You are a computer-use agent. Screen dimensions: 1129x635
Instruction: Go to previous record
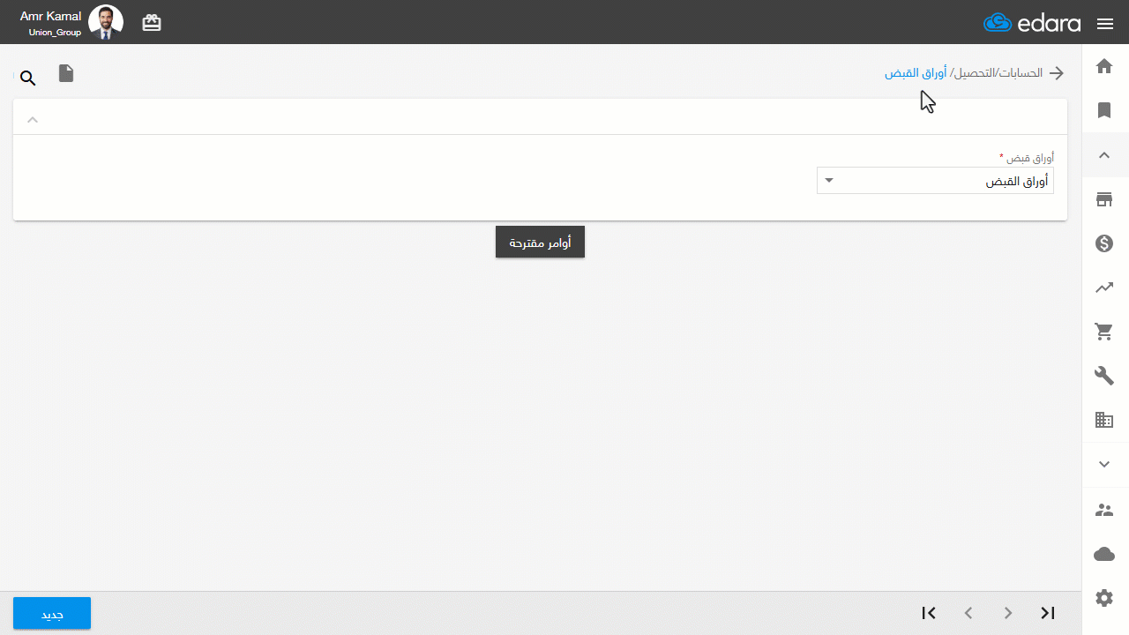click(968, 613)
